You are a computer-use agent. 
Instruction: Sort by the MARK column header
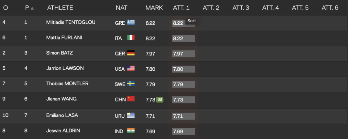[x=154, y=8]
